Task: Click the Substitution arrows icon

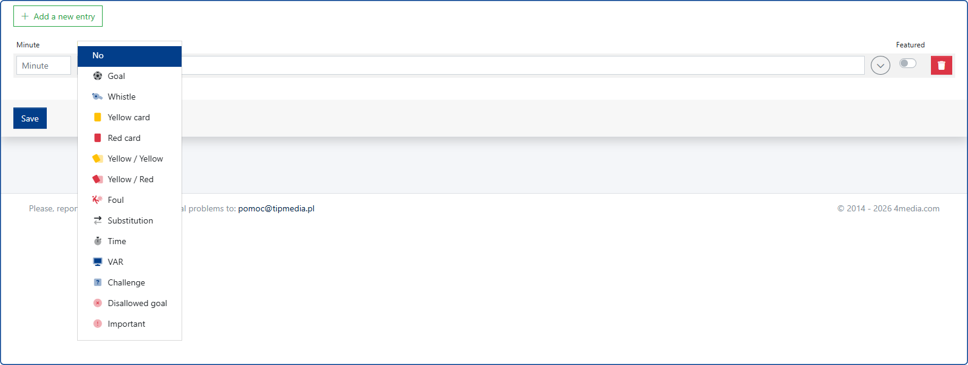Action: tap(97, 220)
